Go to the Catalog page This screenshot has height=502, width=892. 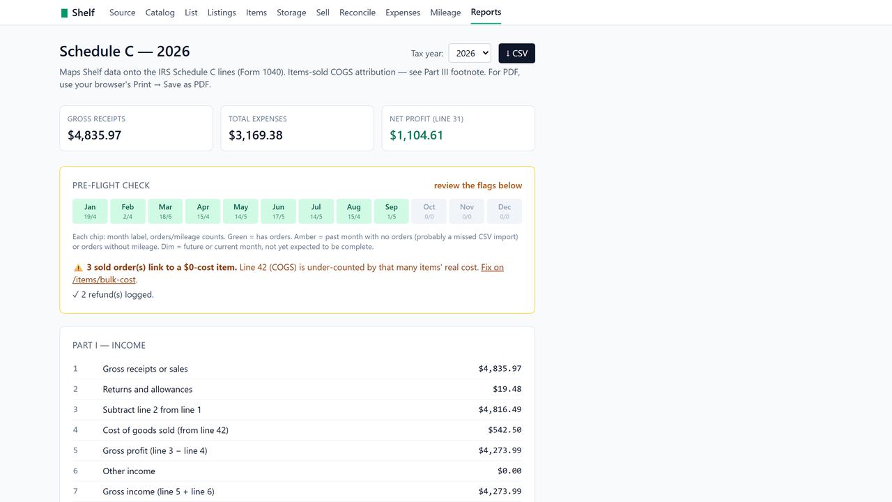tap(160, 13)
